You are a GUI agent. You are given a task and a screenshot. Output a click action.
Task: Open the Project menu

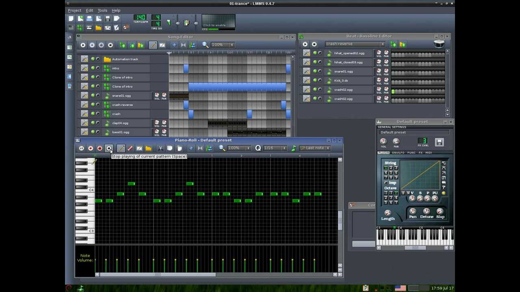pos(74,10)
